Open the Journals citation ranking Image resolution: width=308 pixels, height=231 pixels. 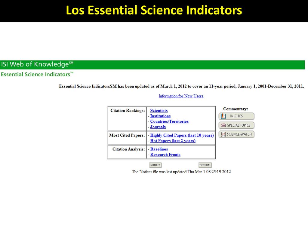click(x=158, y=127)
